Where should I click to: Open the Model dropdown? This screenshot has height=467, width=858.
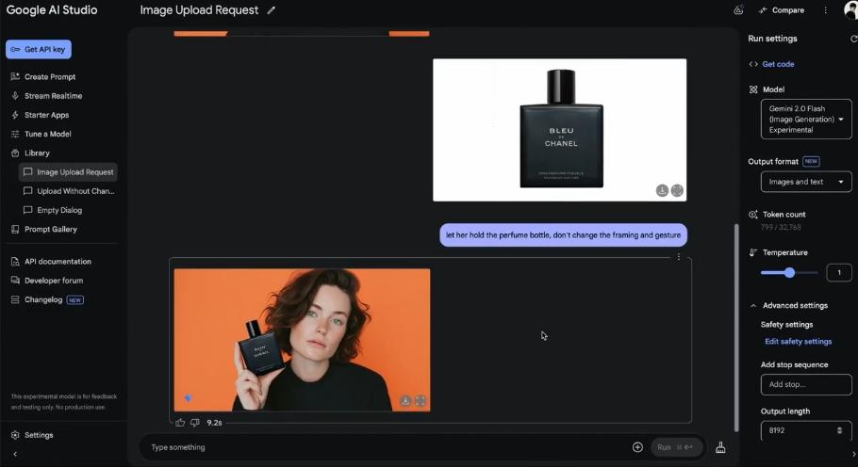pyautogui.click(x=806, y=119)
